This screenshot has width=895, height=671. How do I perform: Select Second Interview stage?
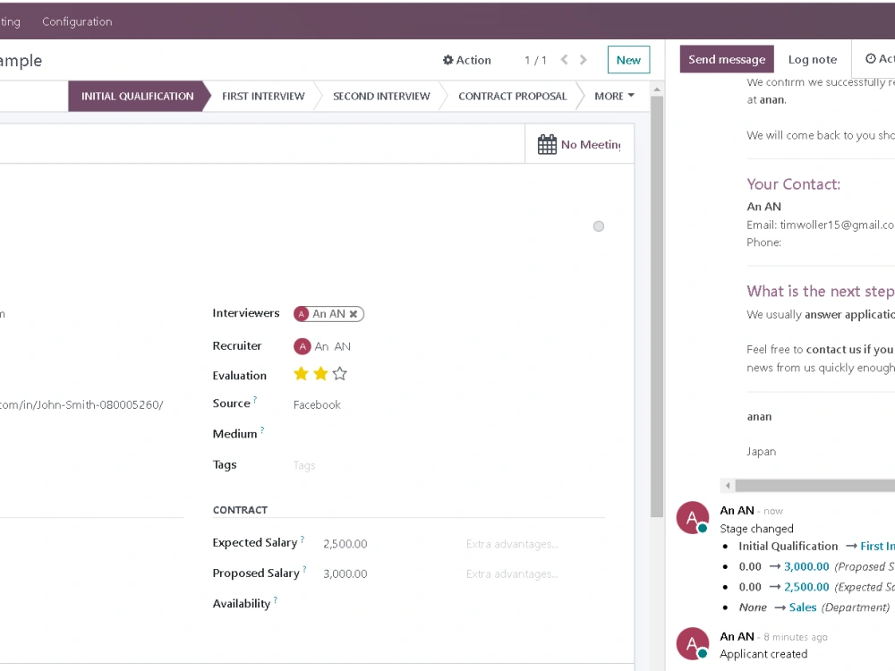tap(381, 96)
